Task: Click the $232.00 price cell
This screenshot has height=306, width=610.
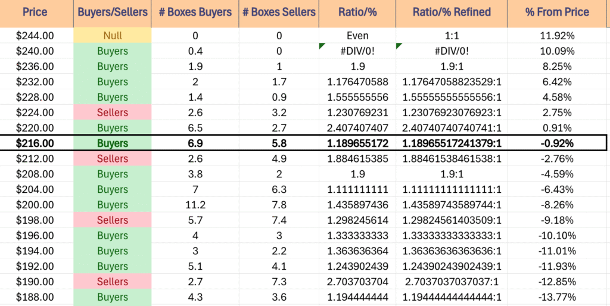Action: (x=36, y=82)
